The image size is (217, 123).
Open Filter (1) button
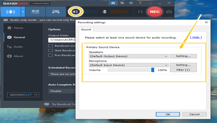pyautogui.click(x=183, y=70)
